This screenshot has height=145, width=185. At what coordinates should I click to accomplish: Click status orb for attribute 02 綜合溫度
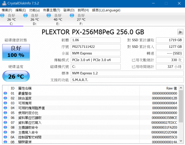coord(5,98)
